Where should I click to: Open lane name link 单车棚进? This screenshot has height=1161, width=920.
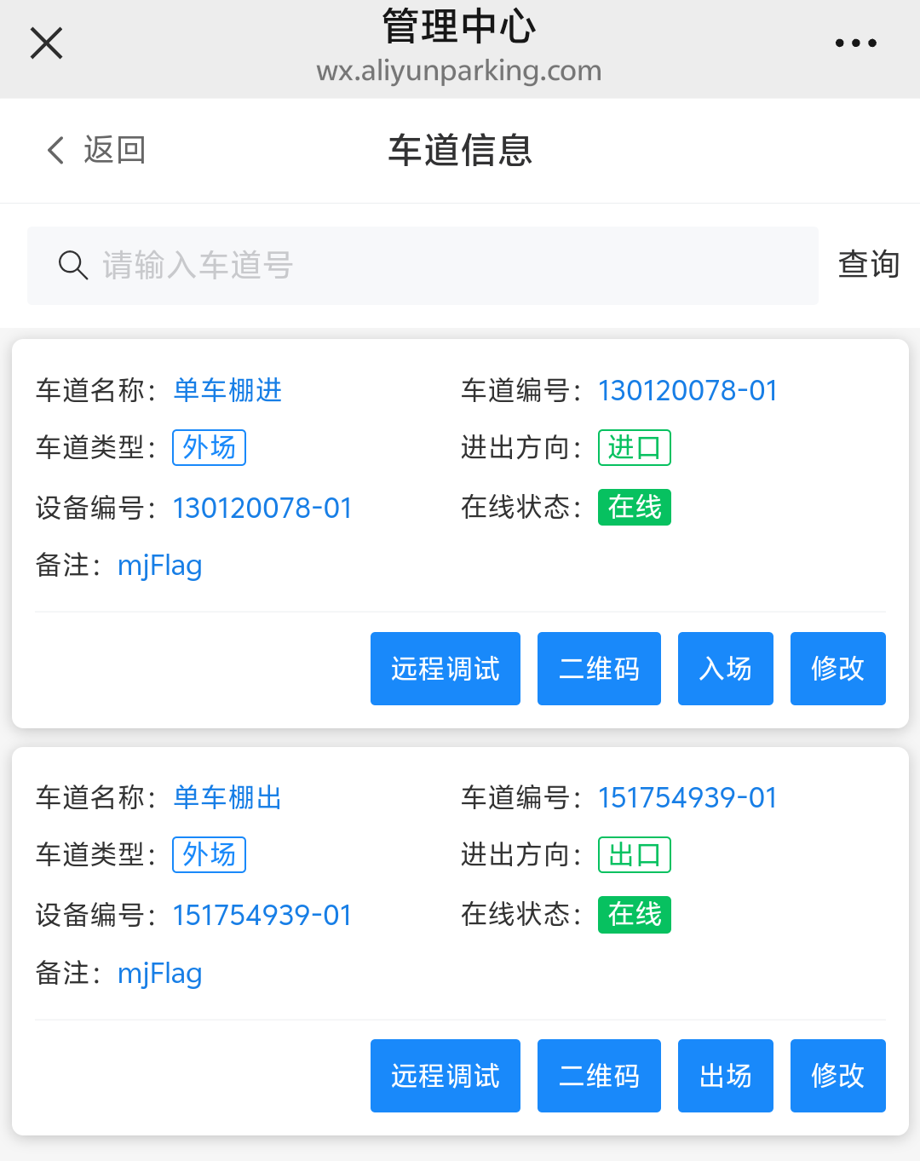(227, 390)
